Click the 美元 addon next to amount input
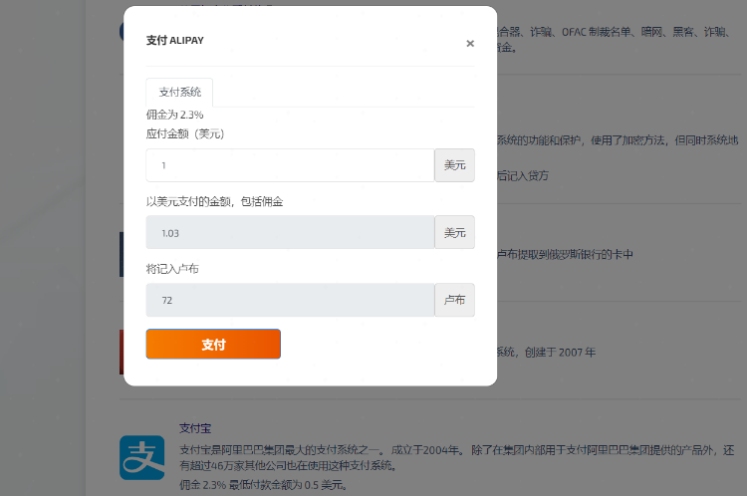Viewport: 747px width, 496px height. 454,165
